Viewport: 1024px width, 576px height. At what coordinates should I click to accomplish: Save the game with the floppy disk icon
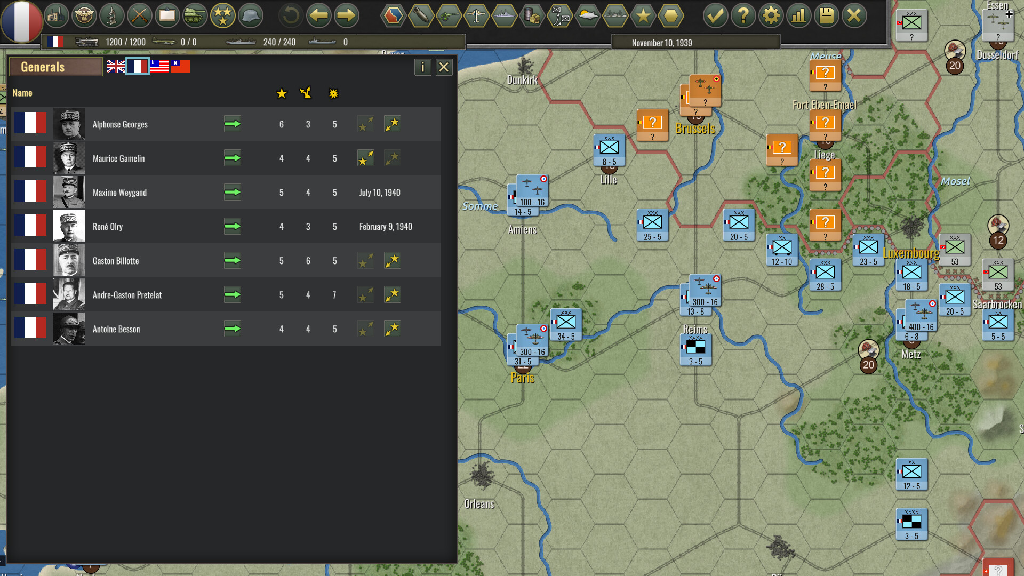pyautogui.click(x=827, y=15)
